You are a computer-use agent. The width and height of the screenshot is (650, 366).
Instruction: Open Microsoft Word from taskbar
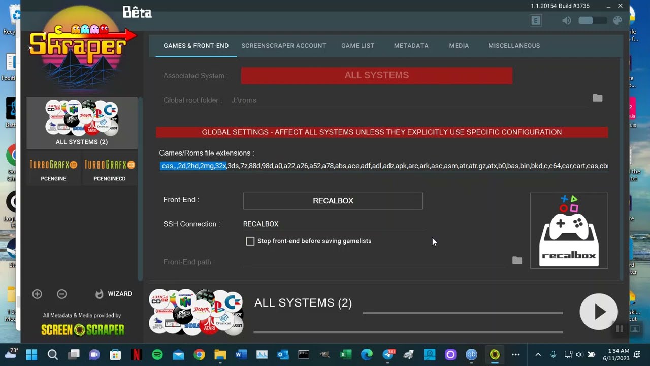(241, 354)
